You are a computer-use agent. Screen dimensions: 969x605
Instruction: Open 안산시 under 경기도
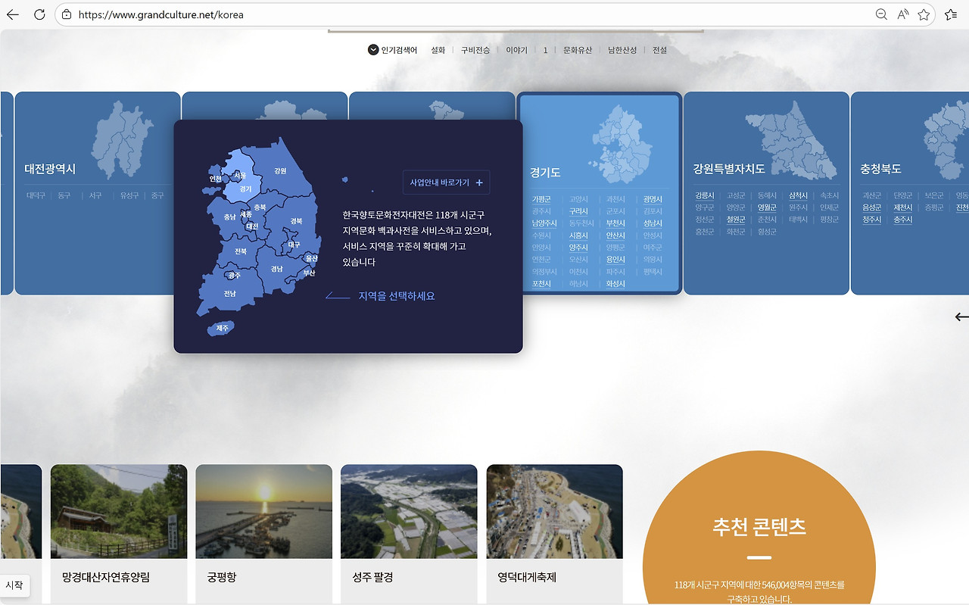coord(615,235)
